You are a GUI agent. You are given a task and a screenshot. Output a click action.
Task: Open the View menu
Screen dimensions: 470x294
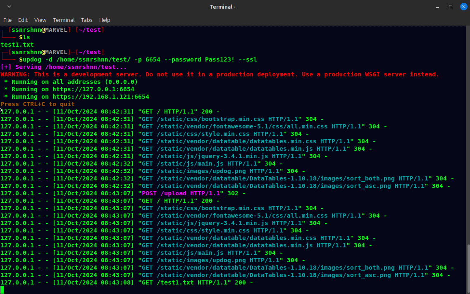[40, 20]
